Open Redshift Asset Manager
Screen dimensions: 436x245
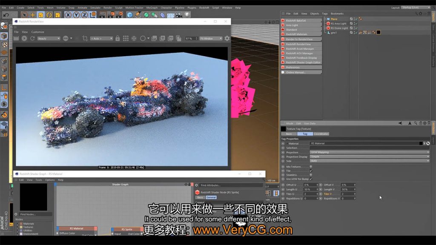pyautogui.click(x=301, y=48)
